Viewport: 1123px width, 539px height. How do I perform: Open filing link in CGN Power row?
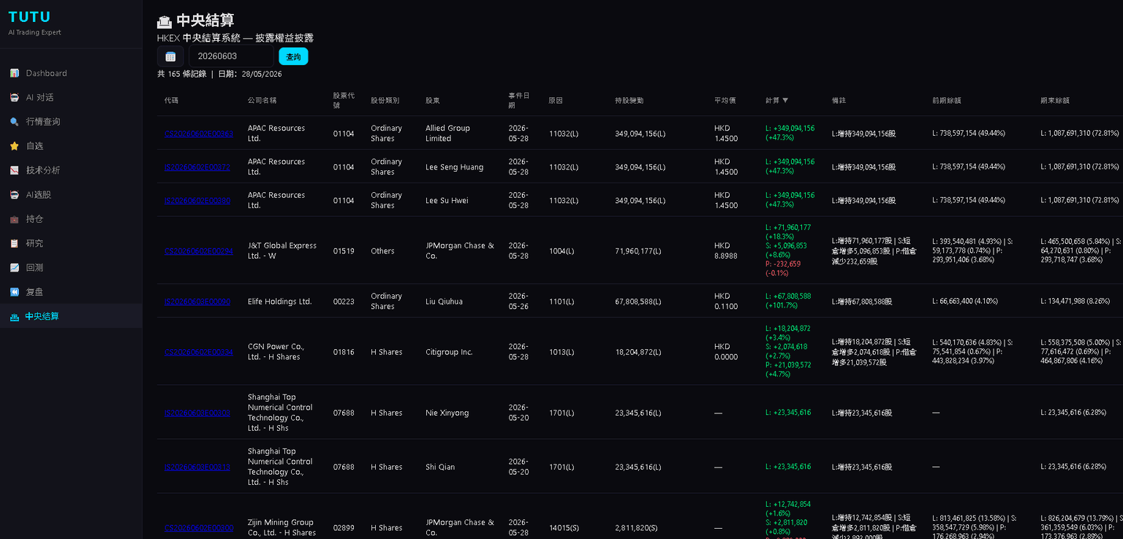tap(198, 352)
